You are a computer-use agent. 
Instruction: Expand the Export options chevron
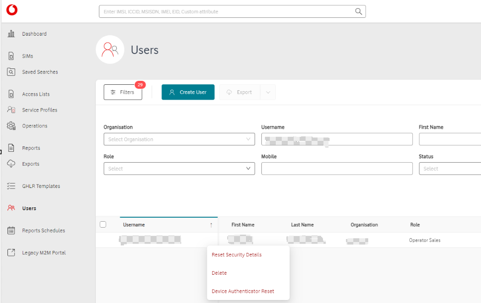coord(268,92)
